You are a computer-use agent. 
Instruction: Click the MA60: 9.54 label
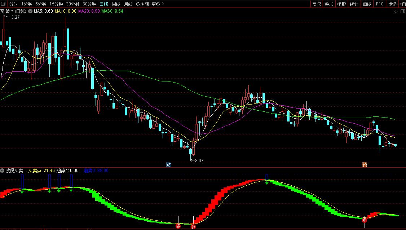[112, 11]
